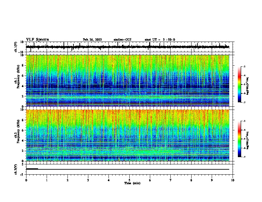Click the "1" tick on the time axis
Viewport: 262px width, 202px height.
pyautogui.click(x=47, y=180)
